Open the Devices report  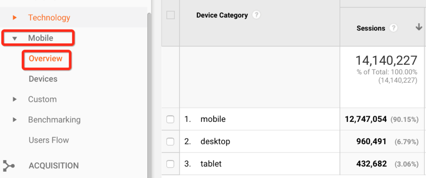click(43, 79)
